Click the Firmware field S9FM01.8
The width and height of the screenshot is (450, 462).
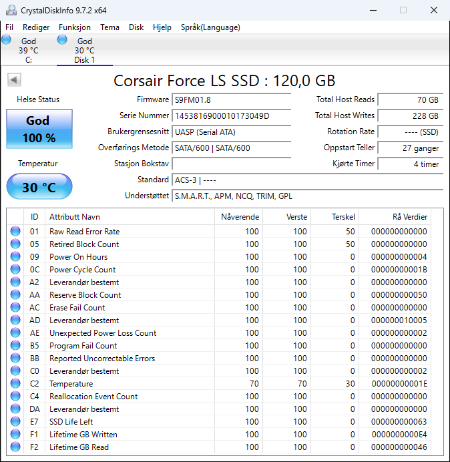[x=231, y=100]
